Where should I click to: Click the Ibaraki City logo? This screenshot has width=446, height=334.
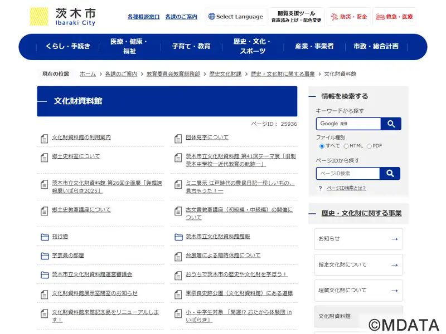(62, 17)
